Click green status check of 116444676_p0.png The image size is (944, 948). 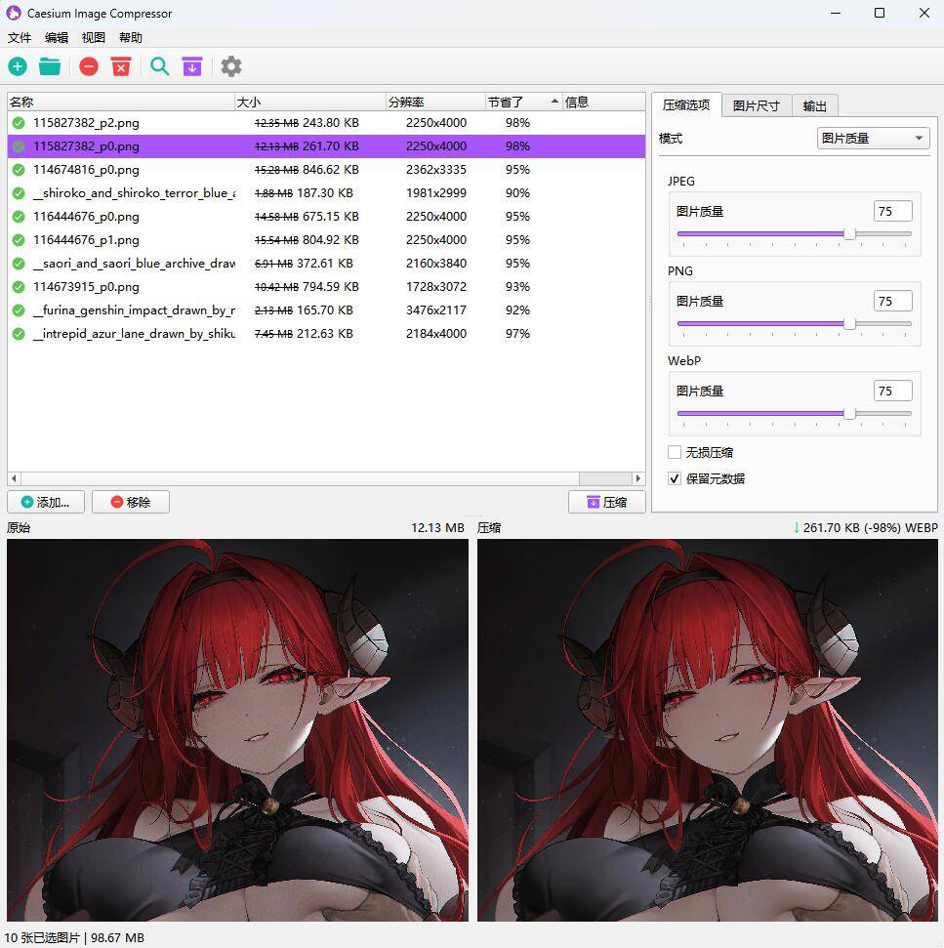pos(19,217)
